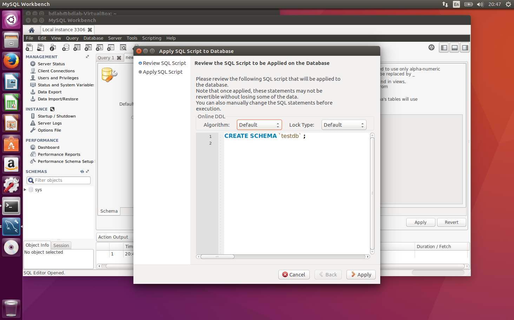Close the Query 1 tab
Image resolution: width=514 pixels, height=320 pixels.
119,58
